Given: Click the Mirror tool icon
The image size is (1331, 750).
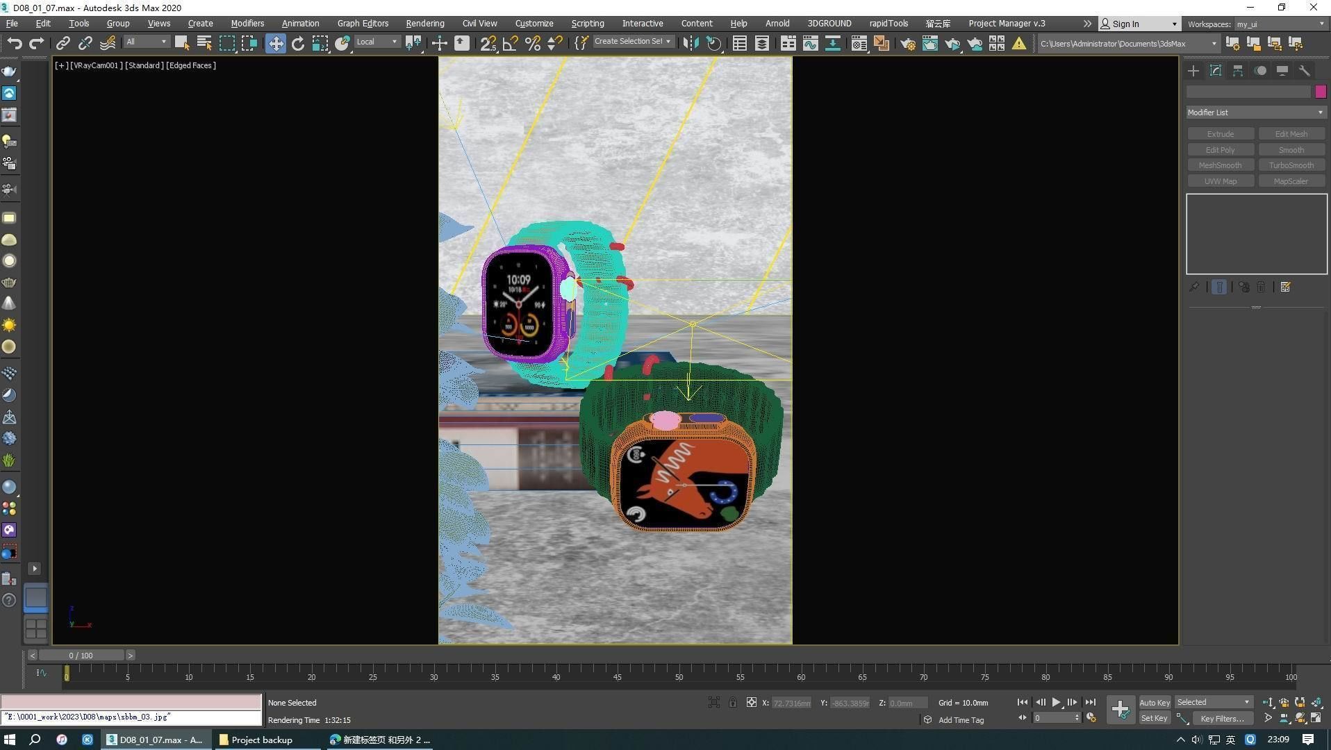Looking at the screenshot, I should click(x=691, y=44).
